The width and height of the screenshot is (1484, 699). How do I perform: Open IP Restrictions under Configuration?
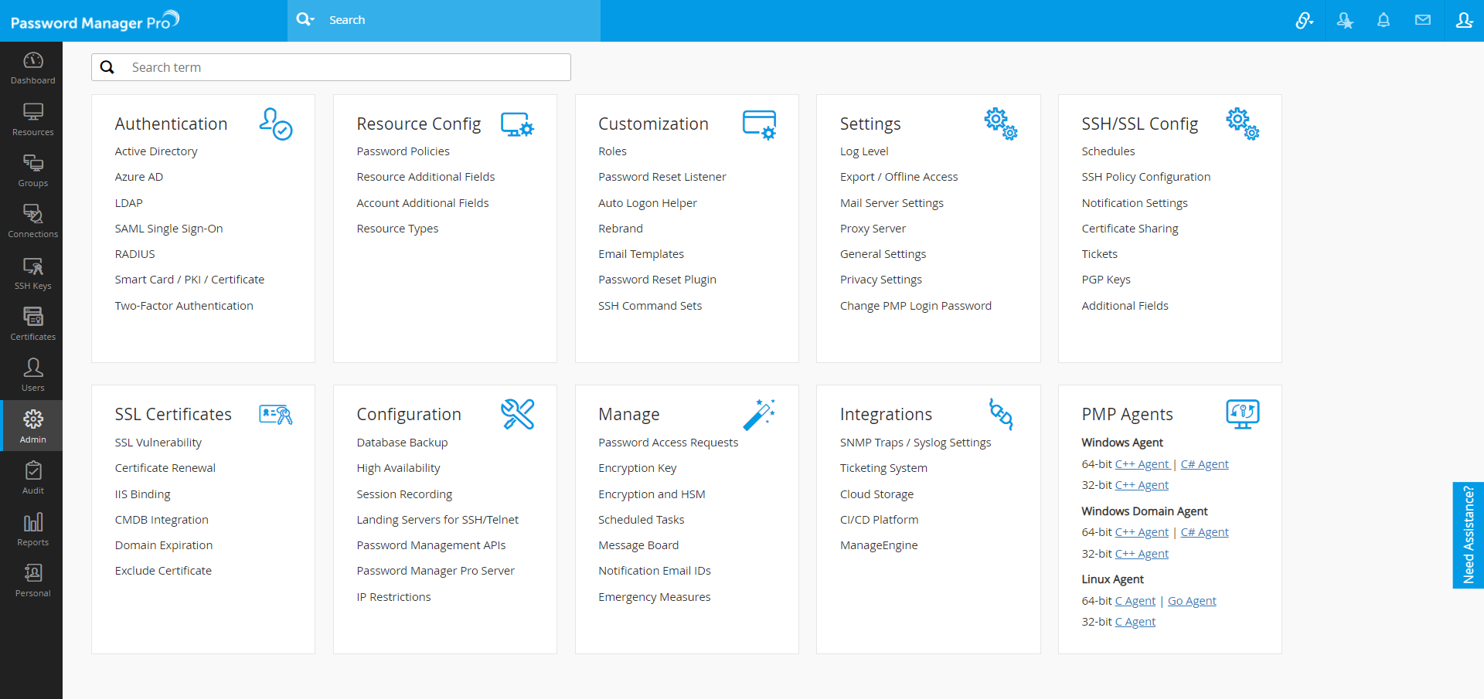coord(393,597)
